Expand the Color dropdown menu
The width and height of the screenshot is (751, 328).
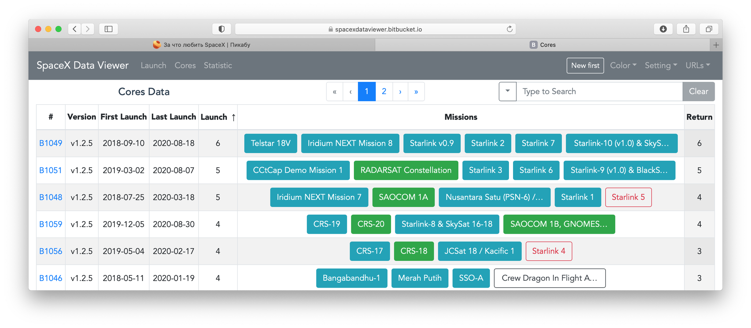[623, 65]
